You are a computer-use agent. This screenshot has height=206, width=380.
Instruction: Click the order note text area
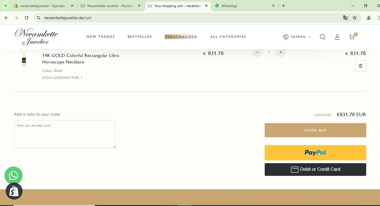(65, 134)
